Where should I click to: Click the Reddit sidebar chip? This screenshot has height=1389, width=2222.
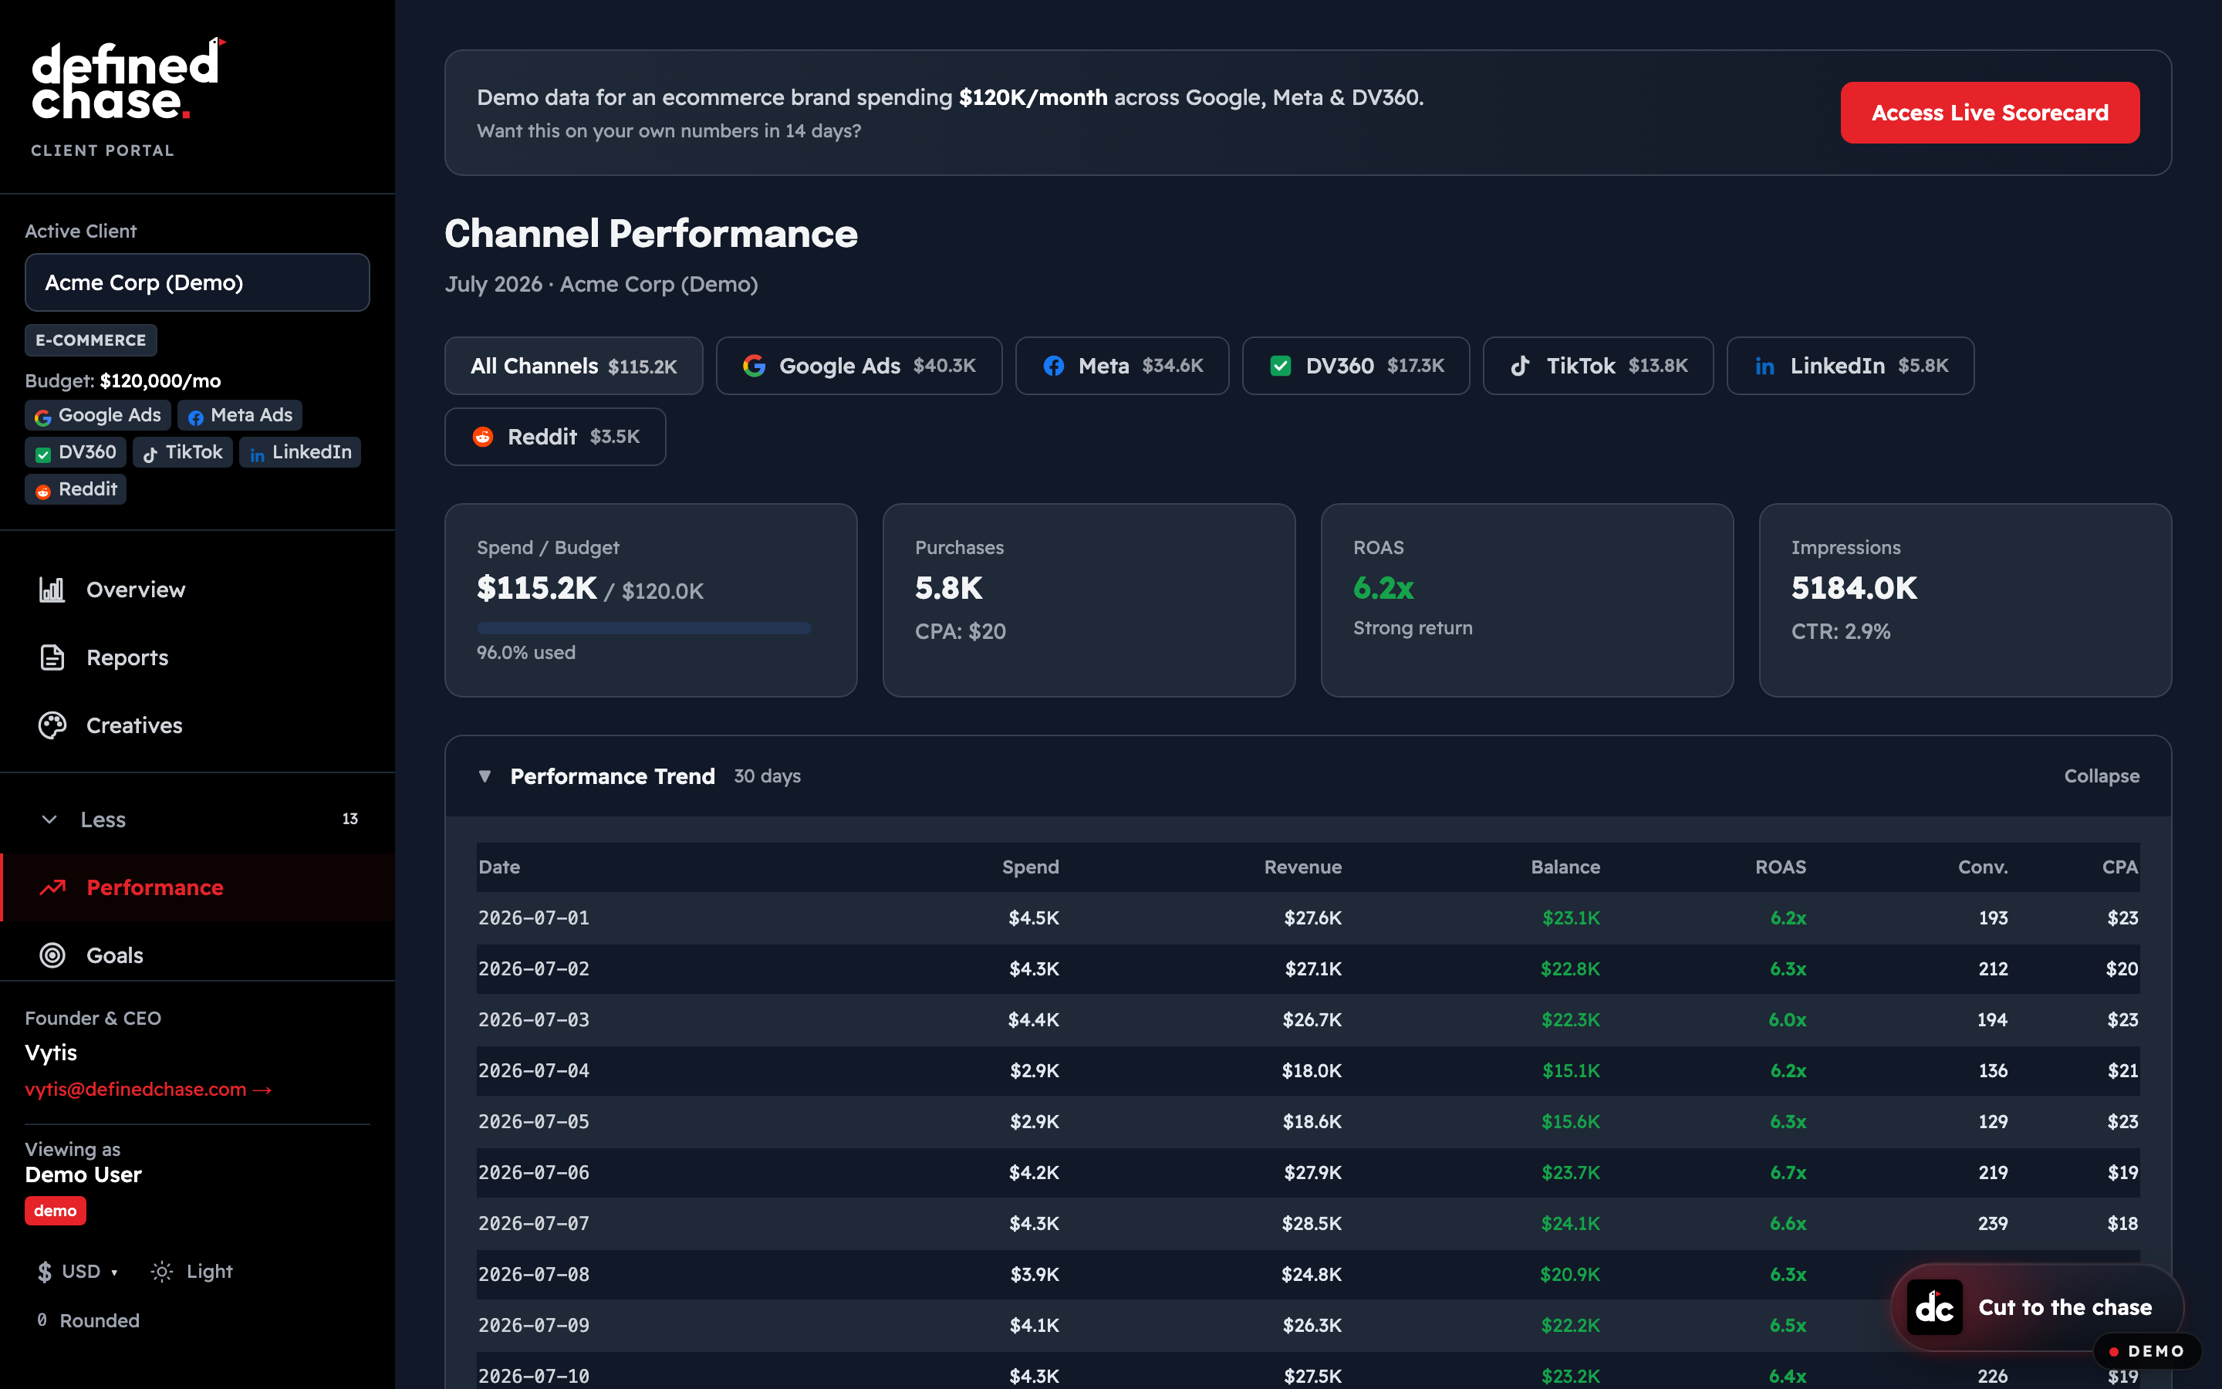pyautogui.click(x=76, y=488)
